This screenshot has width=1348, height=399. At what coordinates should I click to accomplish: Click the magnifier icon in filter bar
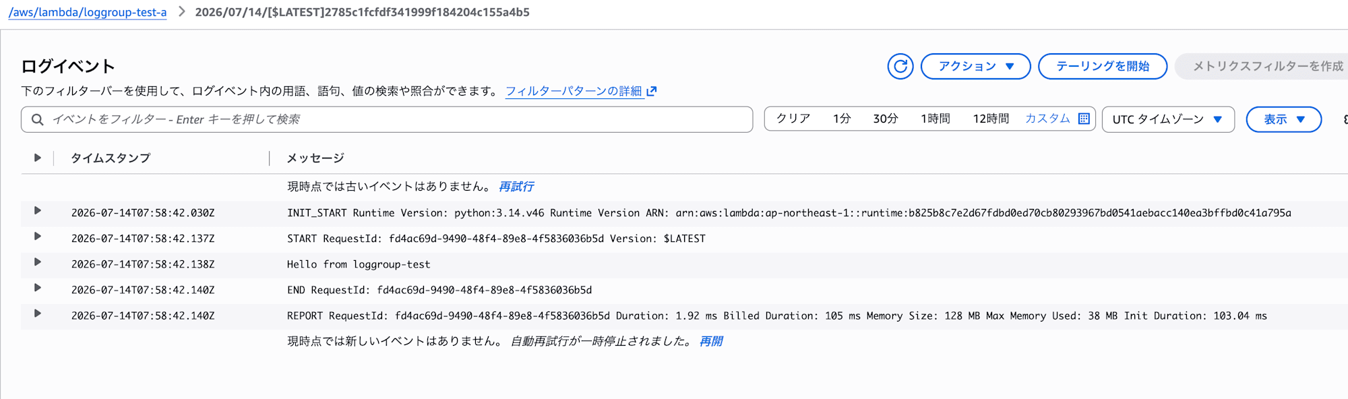38,119
